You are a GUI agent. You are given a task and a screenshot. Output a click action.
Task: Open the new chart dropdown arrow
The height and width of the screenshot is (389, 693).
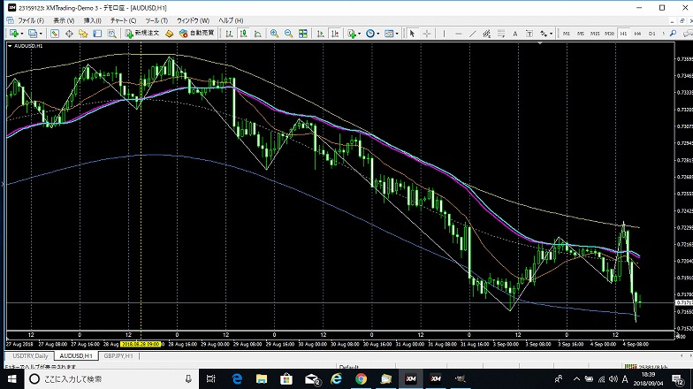(x=23, y=33)
